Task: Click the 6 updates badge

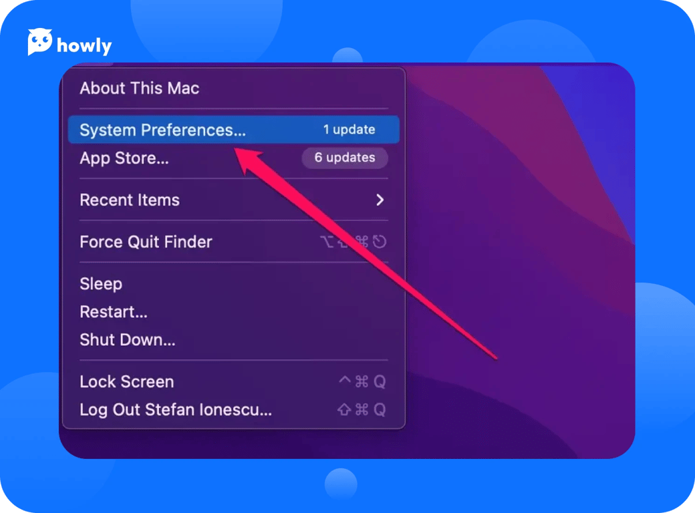Action: 345,158
